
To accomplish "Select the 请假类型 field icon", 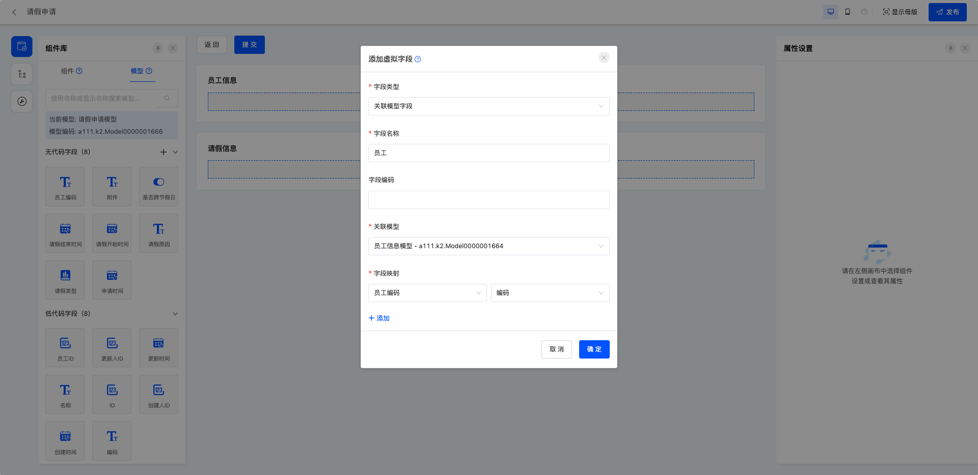I will 65,276.
